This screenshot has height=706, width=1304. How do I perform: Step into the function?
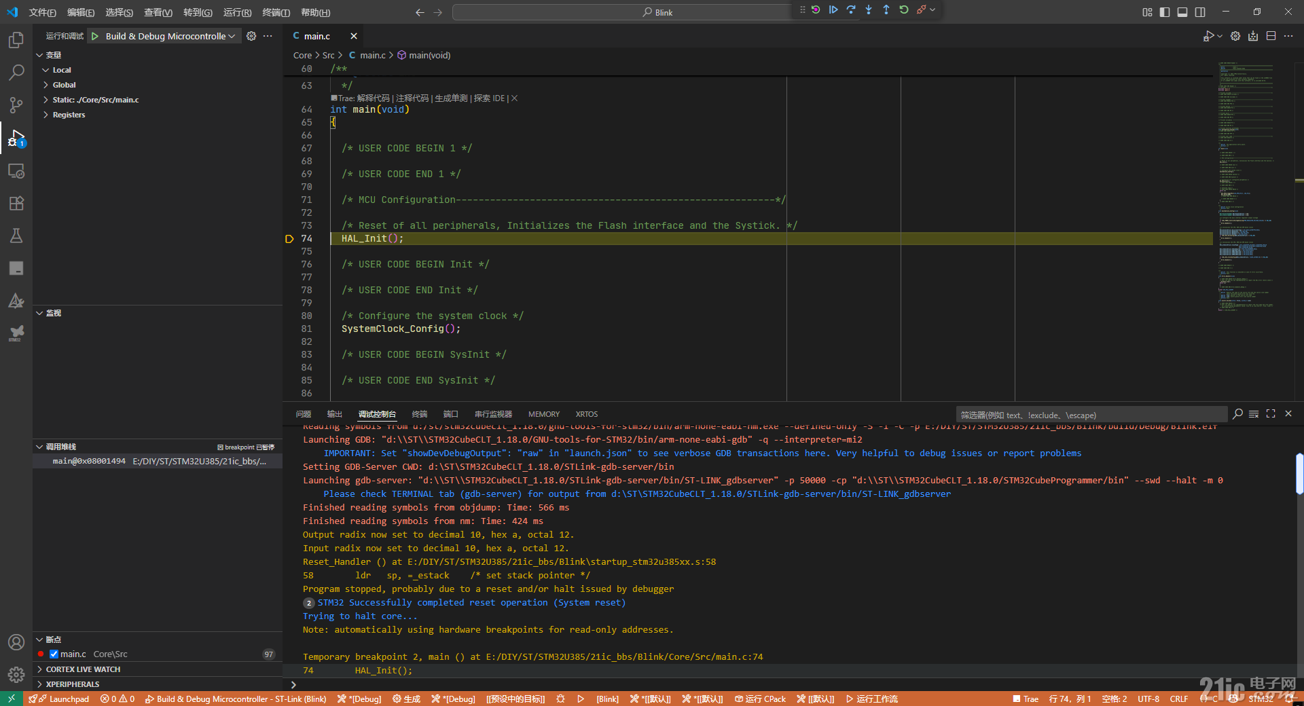(869, 10)
